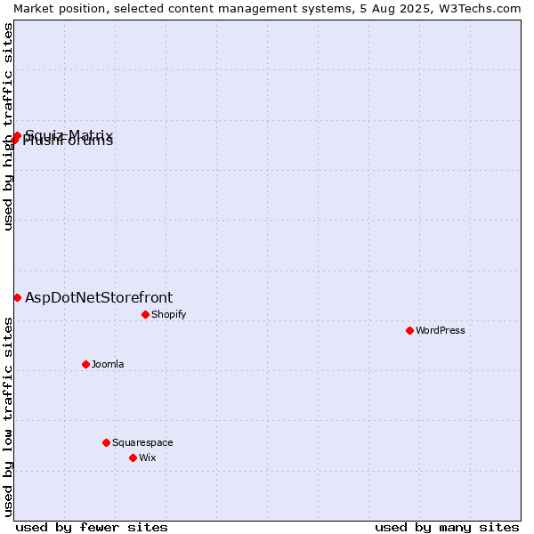The height and width of the screenshot is (534, 534).
Task: Click the WordPress data point marker
Action: click(x=409, y=330)
